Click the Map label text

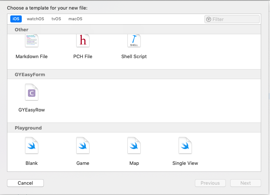[134, 163]
